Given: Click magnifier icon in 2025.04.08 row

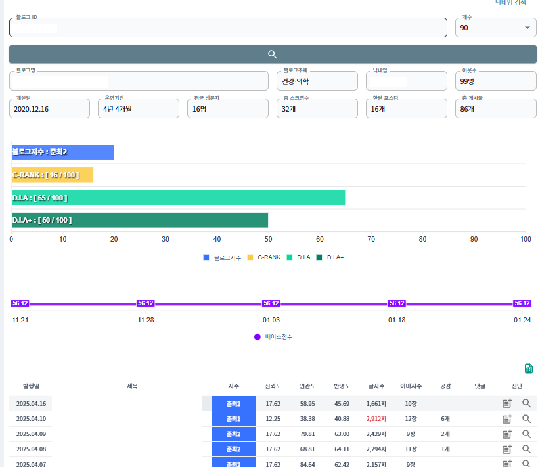Looking at the screenshot, I should click(527, 449).
